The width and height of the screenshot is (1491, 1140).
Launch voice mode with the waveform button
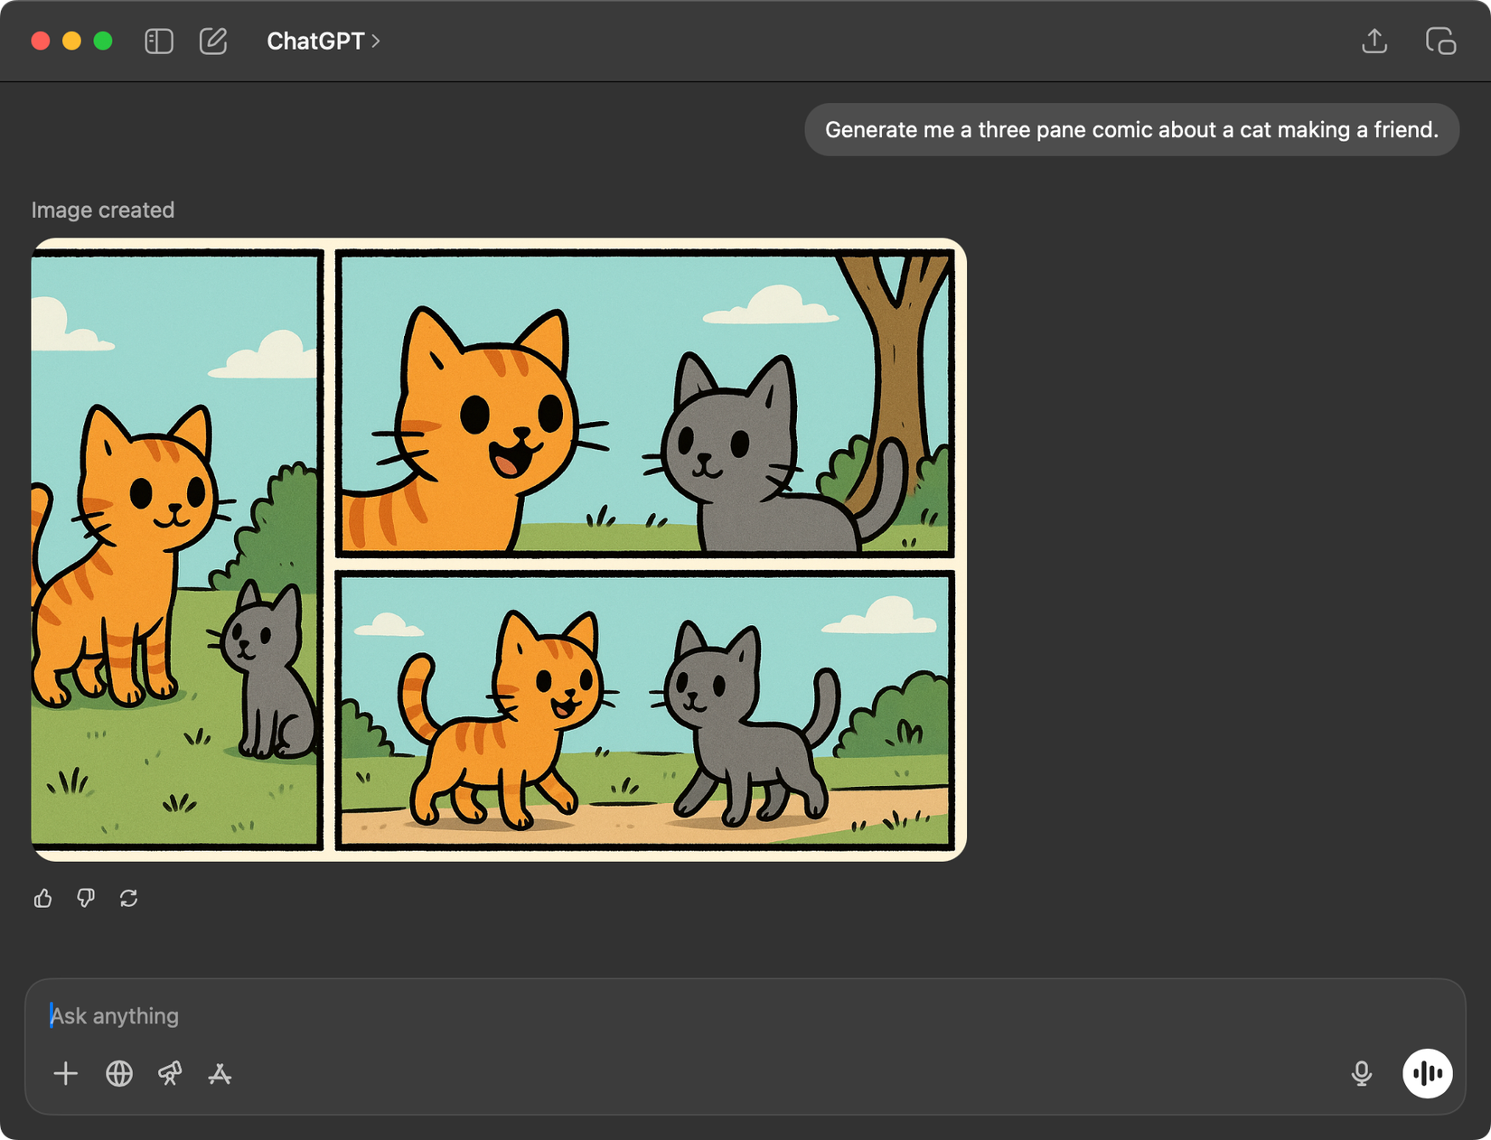[1428, 1073]
